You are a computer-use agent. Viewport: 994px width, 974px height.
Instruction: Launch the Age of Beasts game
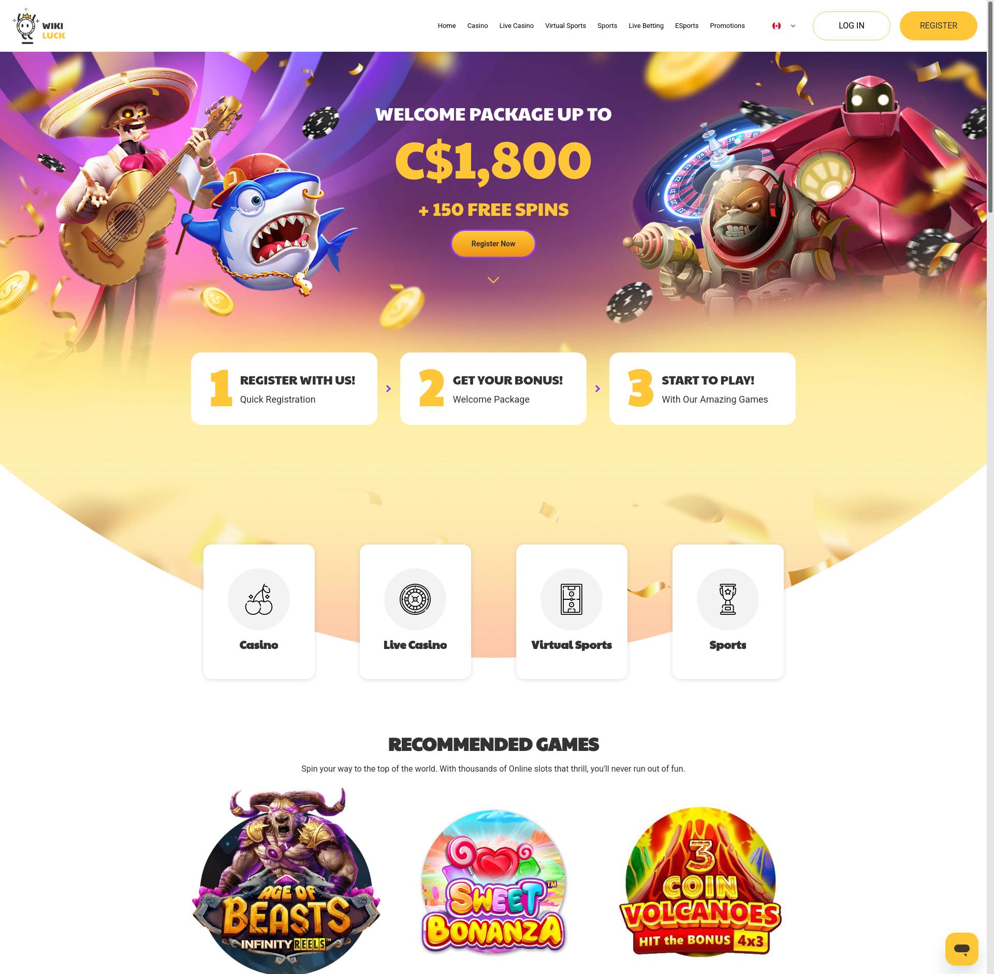(x=286, y=881)
